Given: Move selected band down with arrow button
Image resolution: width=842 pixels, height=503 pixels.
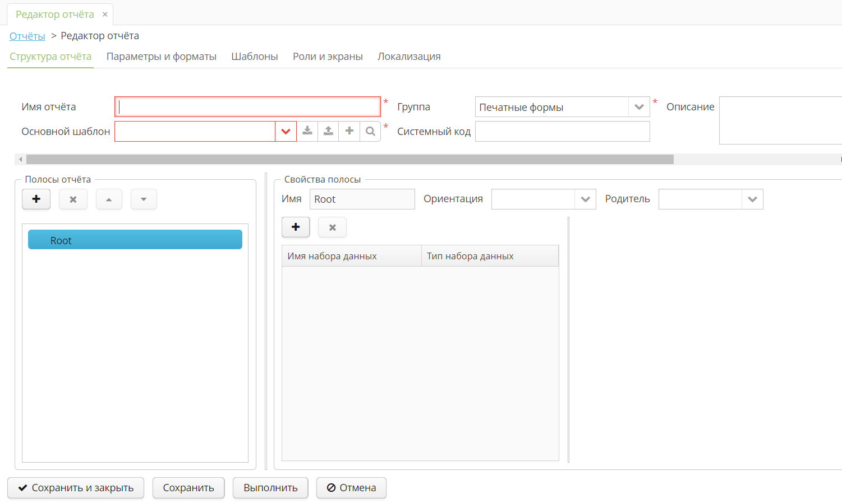Looking at the screenshot, I should [144, 199].
